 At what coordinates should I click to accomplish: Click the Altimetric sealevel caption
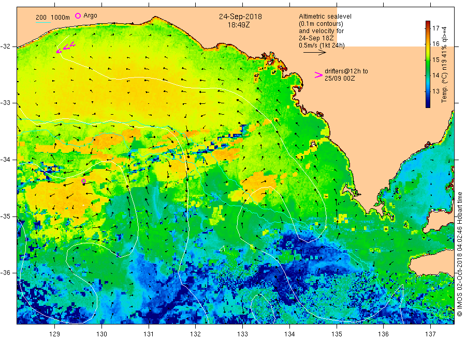click(325, 17)
